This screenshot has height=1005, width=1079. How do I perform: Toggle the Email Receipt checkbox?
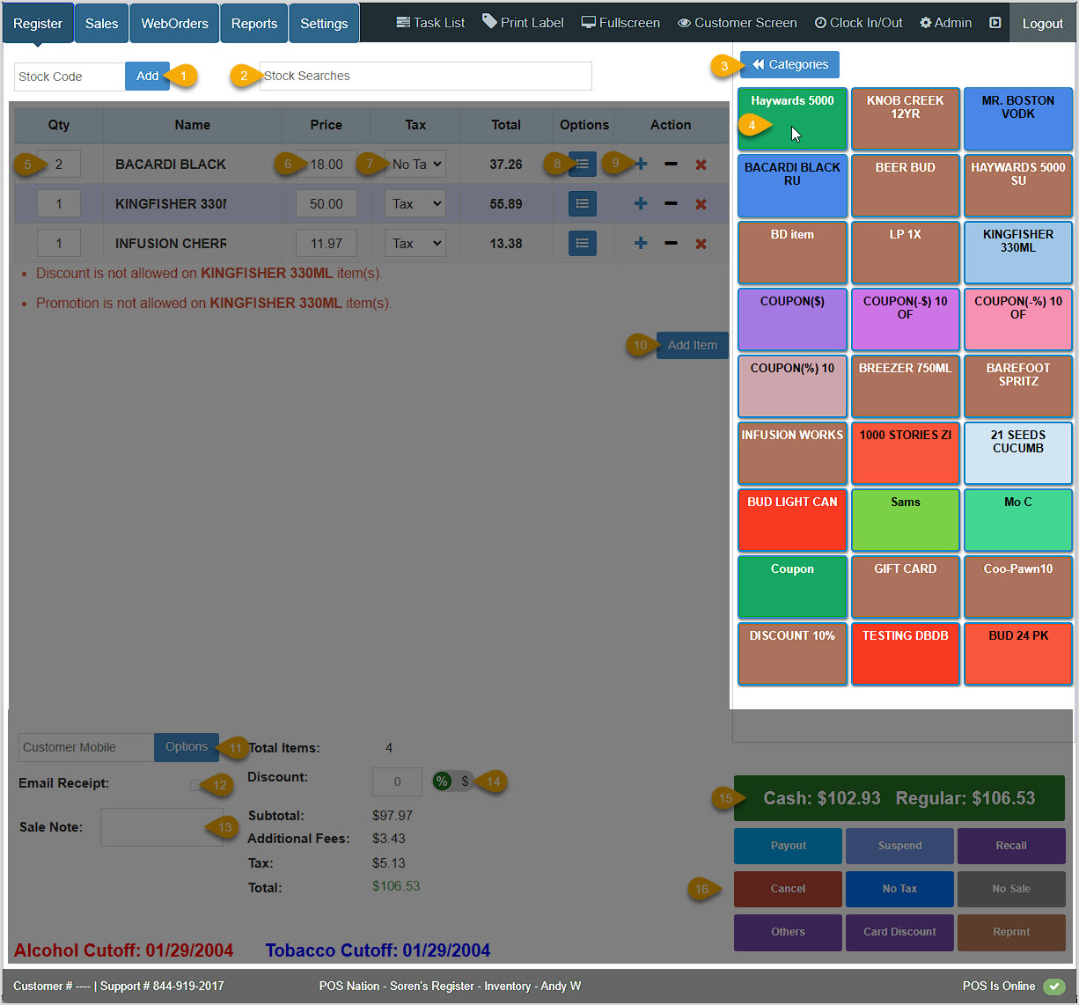pyautogui.click(x=195, y=785)
